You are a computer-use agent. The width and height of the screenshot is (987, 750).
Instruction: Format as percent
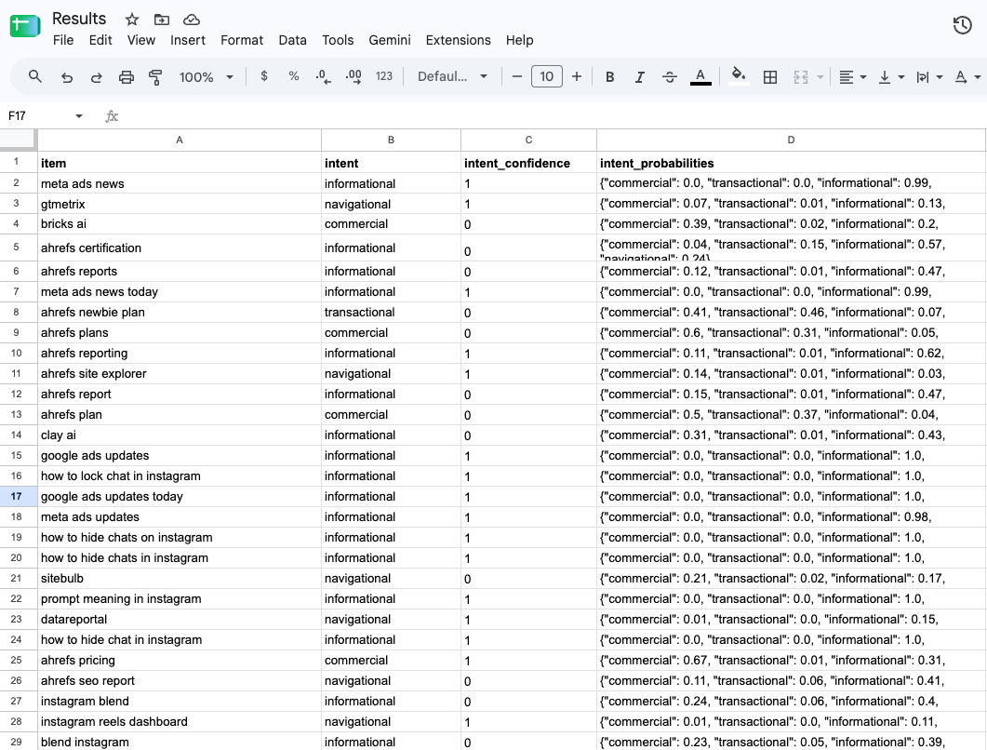(x=293, y=76)
